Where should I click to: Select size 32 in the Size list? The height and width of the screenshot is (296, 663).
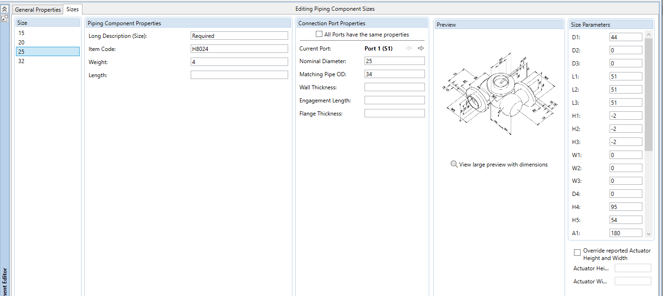coord(47,61)
